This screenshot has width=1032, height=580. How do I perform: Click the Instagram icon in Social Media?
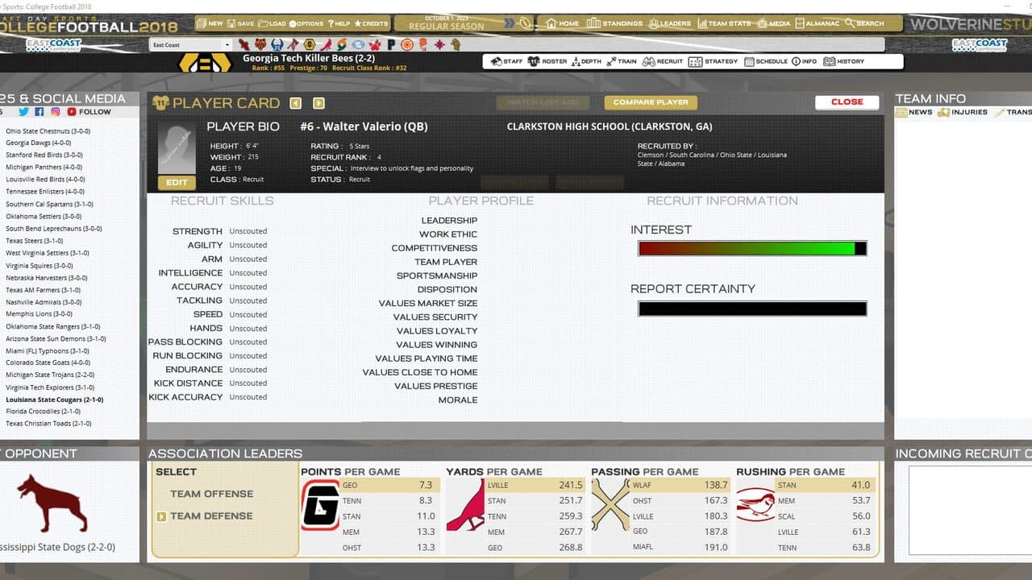click(x=56, y=112)
